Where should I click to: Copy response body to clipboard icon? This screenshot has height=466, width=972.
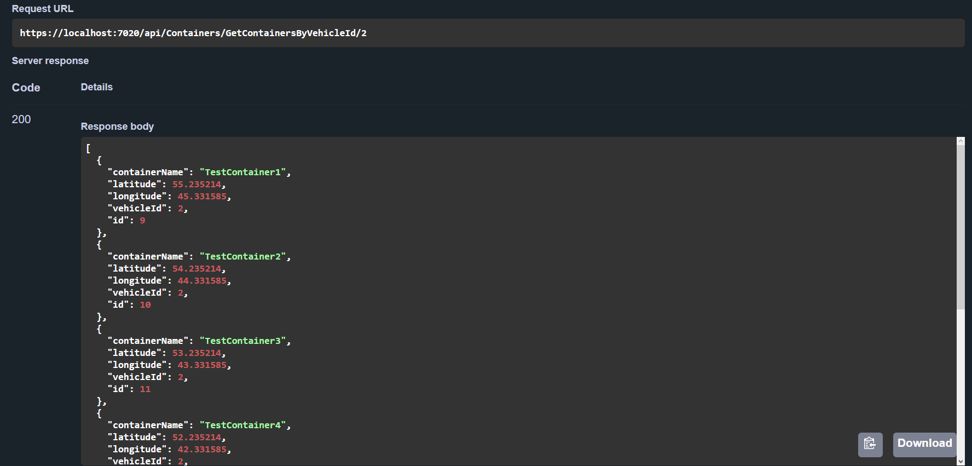(x=870, y=445)
